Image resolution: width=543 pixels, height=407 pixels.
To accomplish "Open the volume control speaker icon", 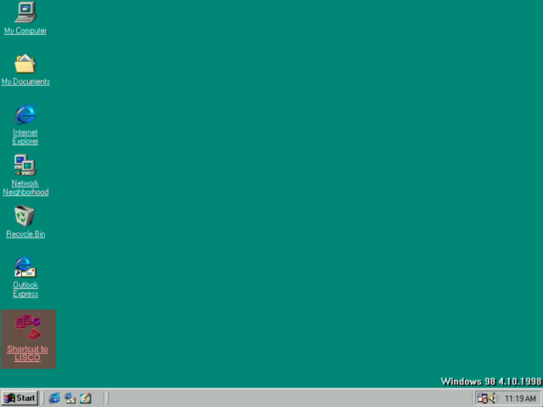I will pyautogui.click(x=492, y=398).
